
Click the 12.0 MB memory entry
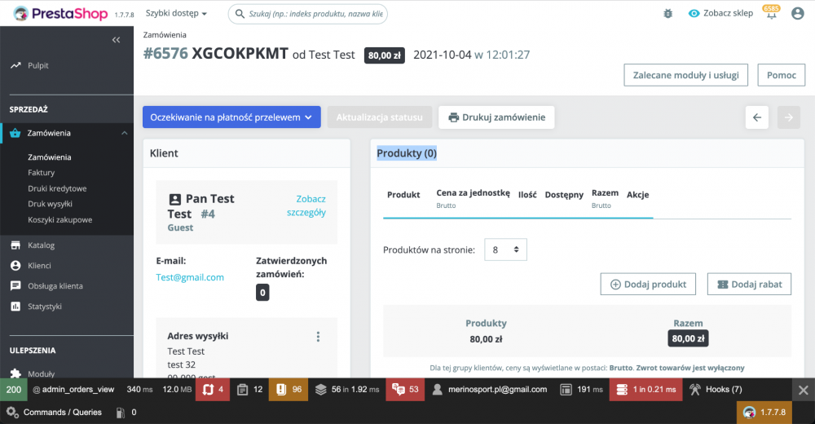point(177,389)
